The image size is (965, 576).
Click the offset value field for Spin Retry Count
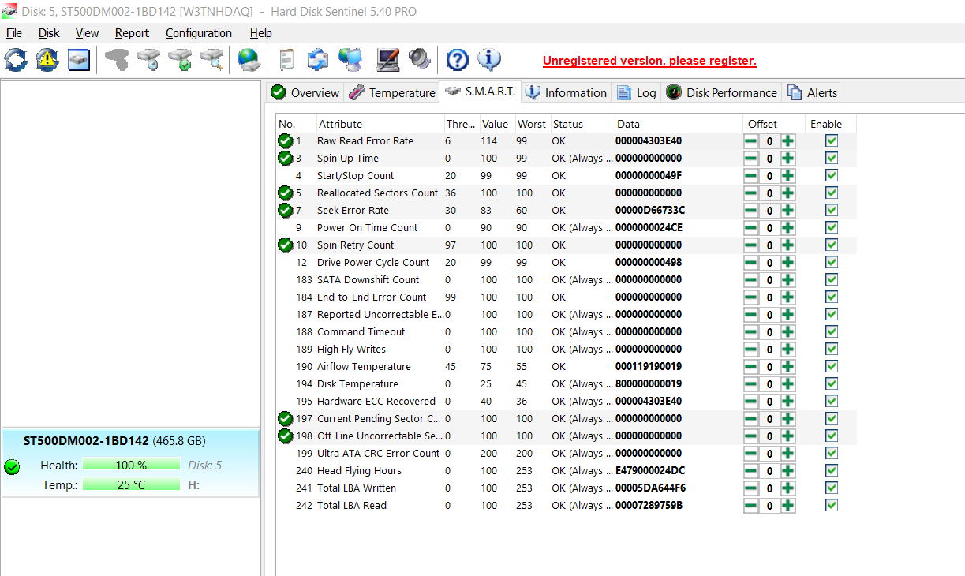point(769,245)
